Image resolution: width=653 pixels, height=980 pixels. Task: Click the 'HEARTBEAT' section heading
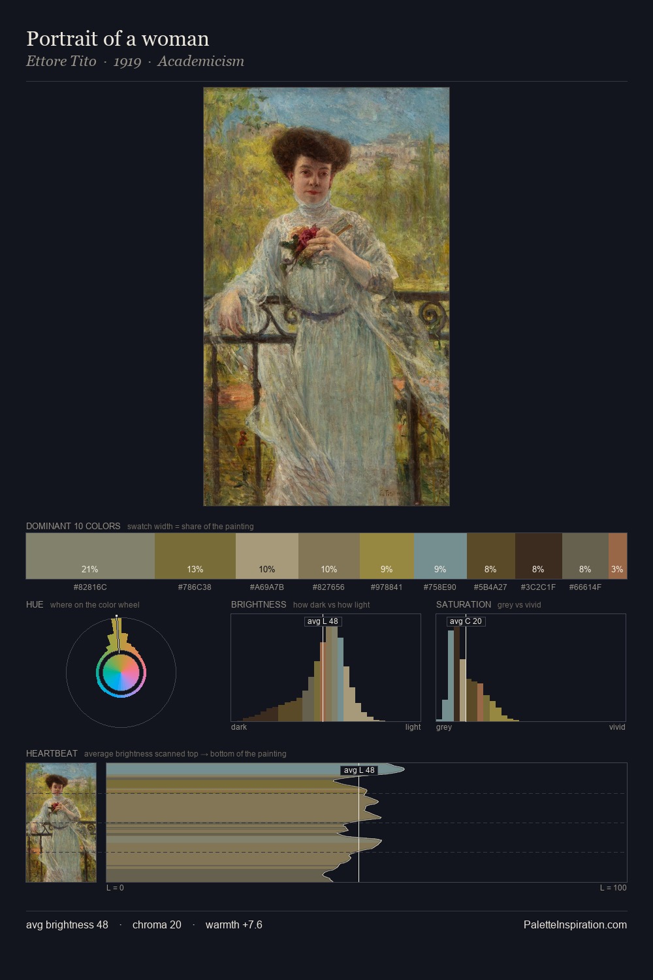(x=52, y=753)
